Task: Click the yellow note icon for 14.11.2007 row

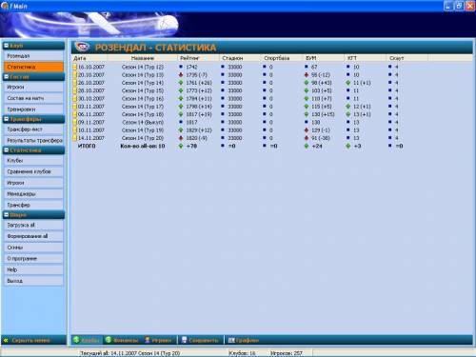Action: click(75, 138)
